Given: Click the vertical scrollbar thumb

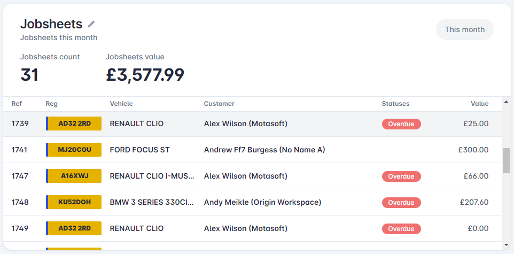Looking at the screenshot, I should point(506,160).
